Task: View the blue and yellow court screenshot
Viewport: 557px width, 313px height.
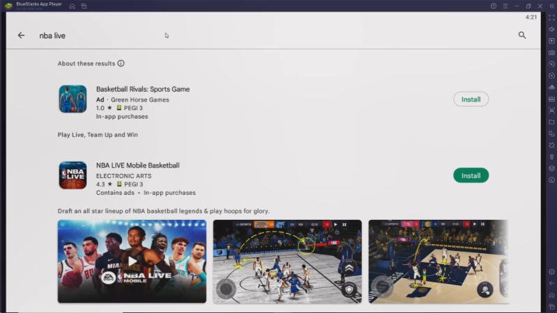Action: pyautogui.click(x=438, y=262)
